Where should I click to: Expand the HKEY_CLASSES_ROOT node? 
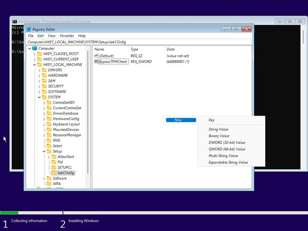pos(34,54)
